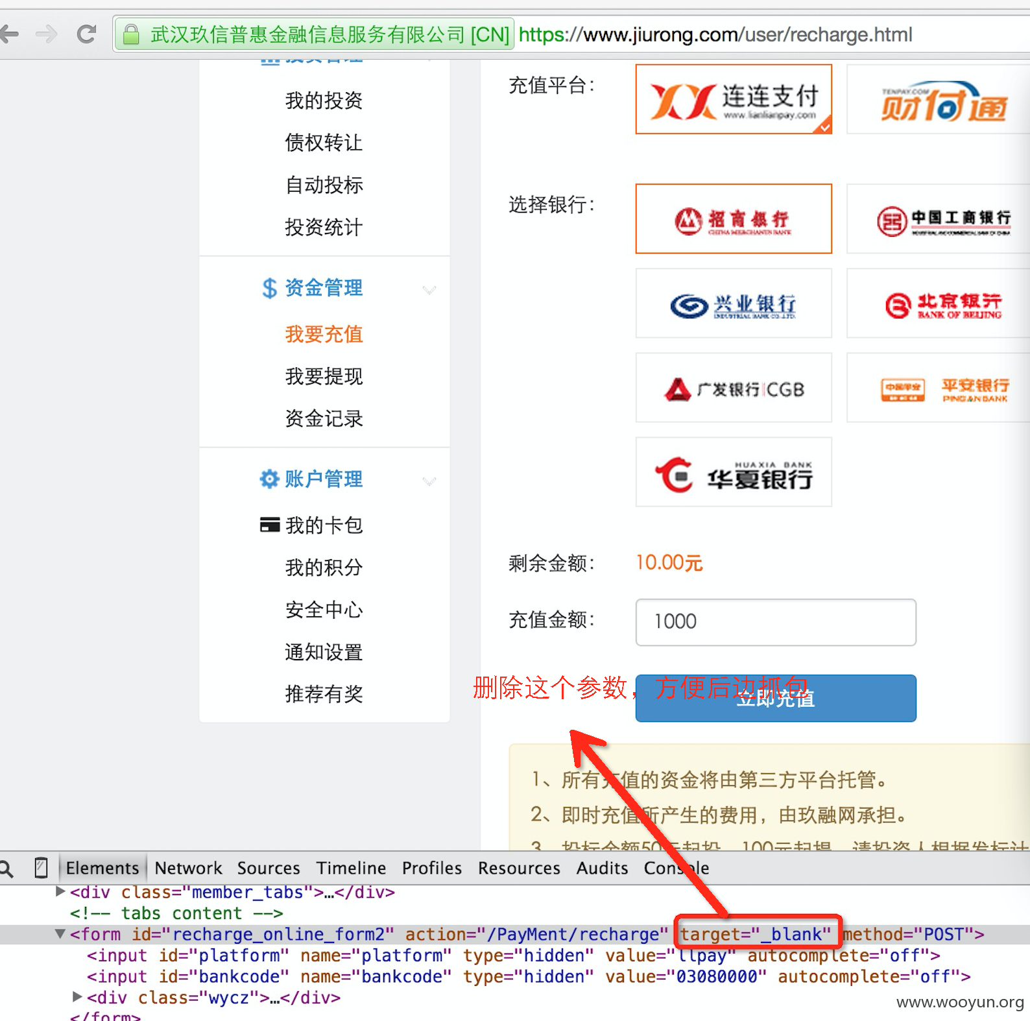Viewport: 1030px width, 1021px height.
Task: Click the URL in the address bar
Action: (x=715, y=34)
